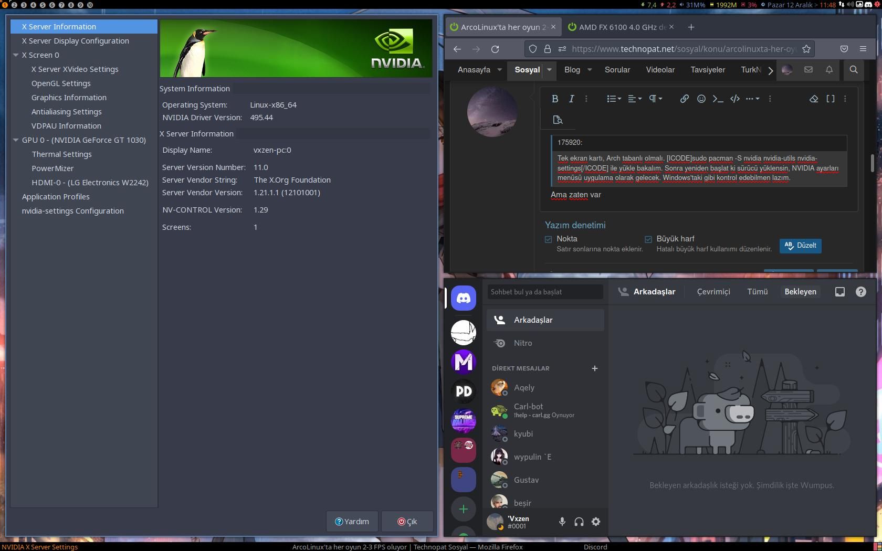Show the Bekleyen friends tab in Discord

[x=801, y=292]
